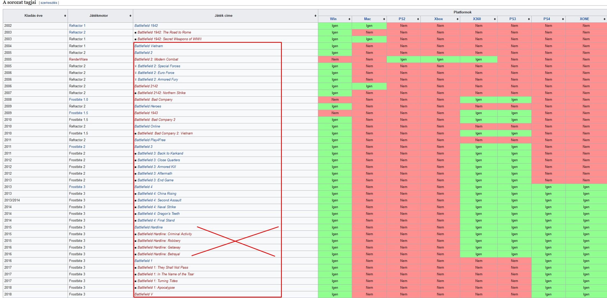
Task: Open the XONE platform header link
Action: point(584,19)
